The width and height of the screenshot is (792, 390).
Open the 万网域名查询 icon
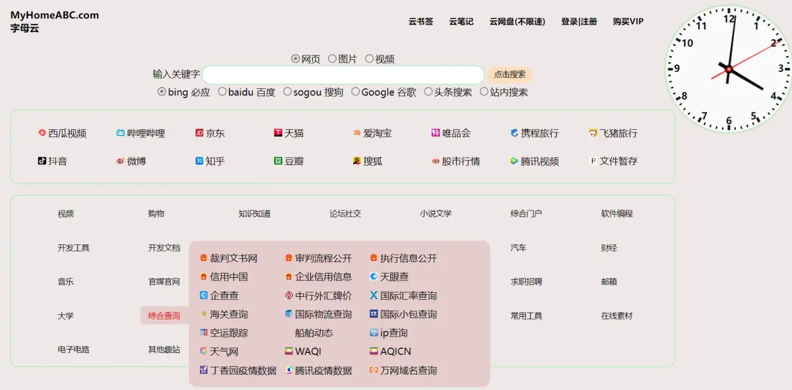[374, 370]
